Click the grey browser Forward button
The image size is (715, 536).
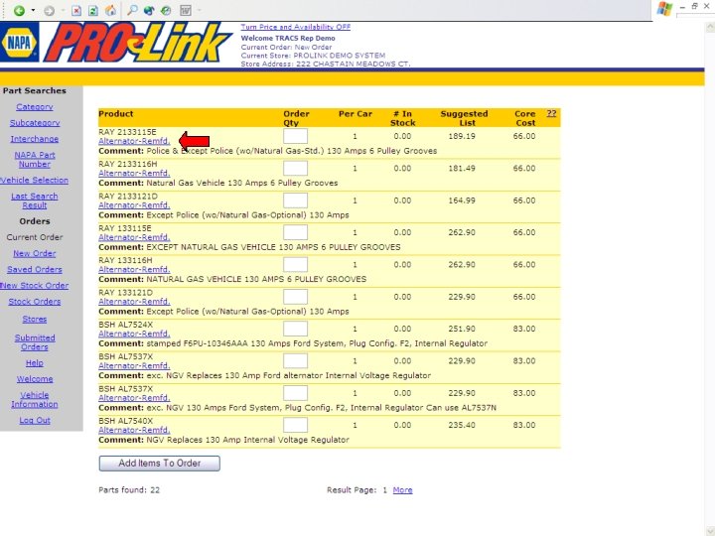pyautogui.click(x=50, y=11)
